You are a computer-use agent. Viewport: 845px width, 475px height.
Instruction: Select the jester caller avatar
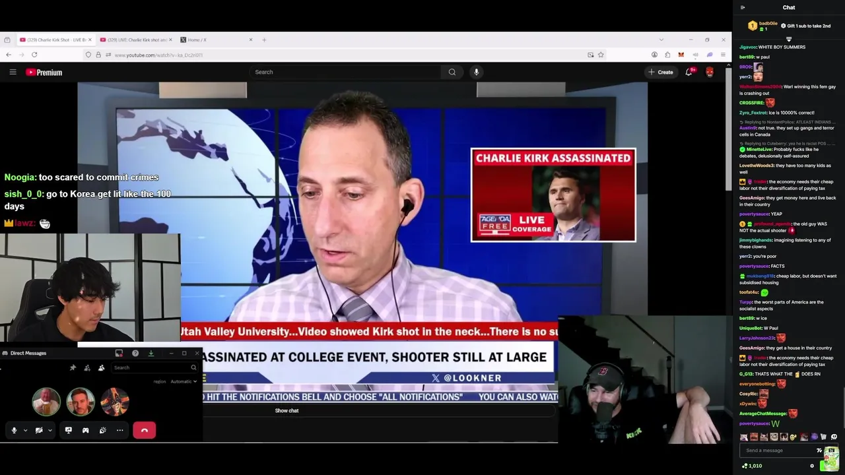pyautogui.click(x=115, y=402)
